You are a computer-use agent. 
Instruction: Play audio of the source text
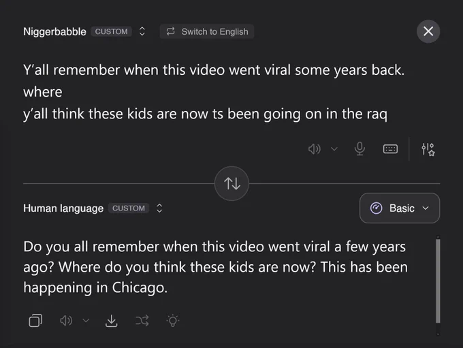[x=314, y=149]
